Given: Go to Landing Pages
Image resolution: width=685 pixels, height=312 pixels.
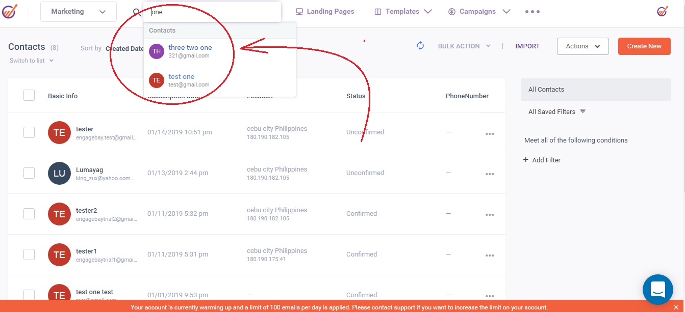Looking at the screenshot, I should (325, 12).
